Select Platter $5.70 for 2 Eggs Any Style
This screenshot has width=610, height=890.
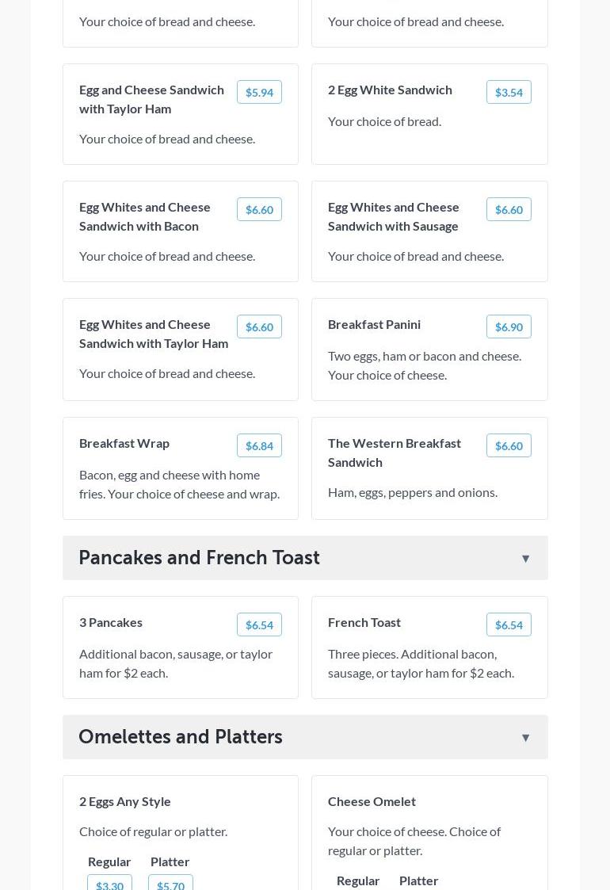tap(170, 884)
